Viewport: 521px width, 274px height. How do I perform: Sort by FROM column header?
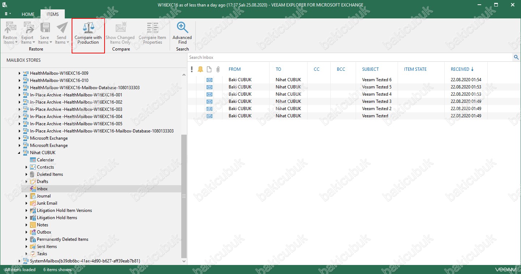[x=234, y=69]
